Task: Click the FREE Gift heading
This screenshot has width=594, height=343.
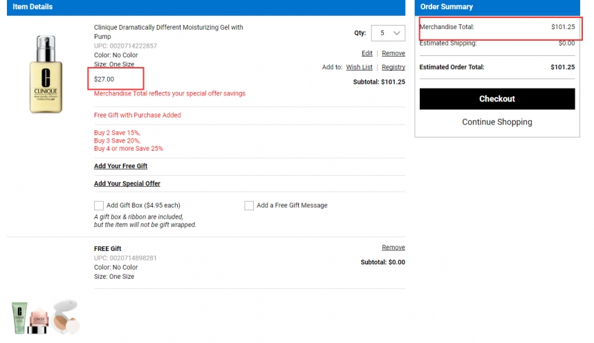Action: (x=108, y=249)
